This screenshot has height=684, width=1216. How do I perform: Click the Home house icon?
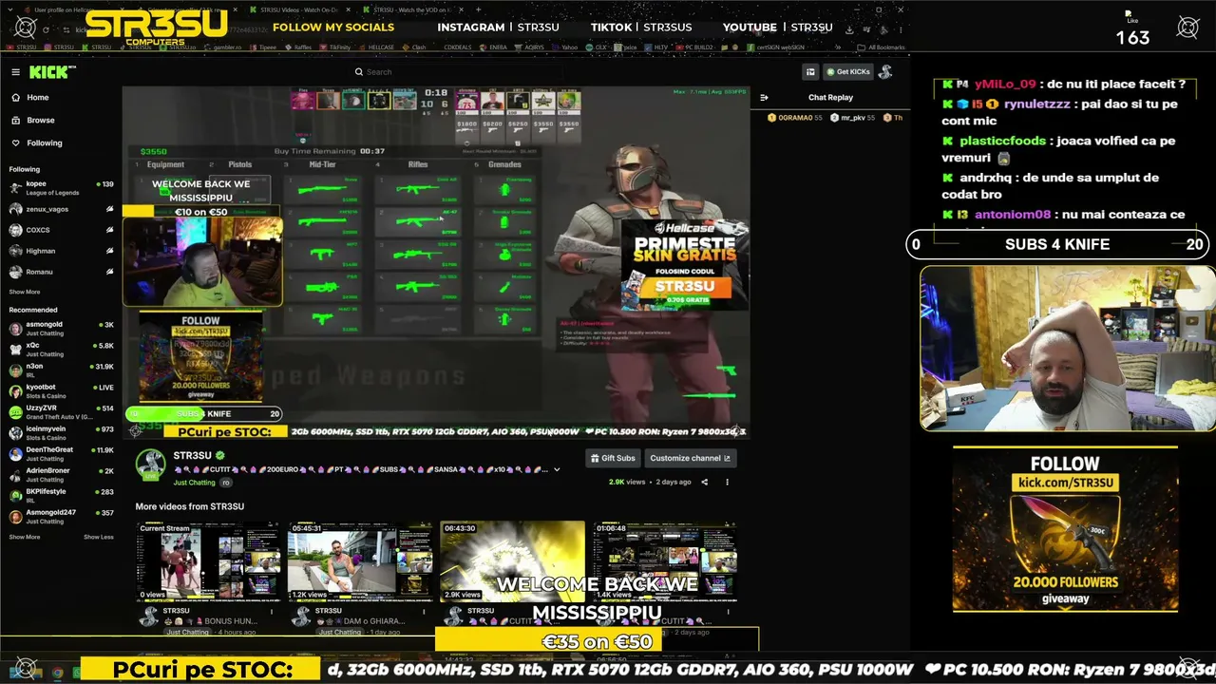tap(15, 97)
